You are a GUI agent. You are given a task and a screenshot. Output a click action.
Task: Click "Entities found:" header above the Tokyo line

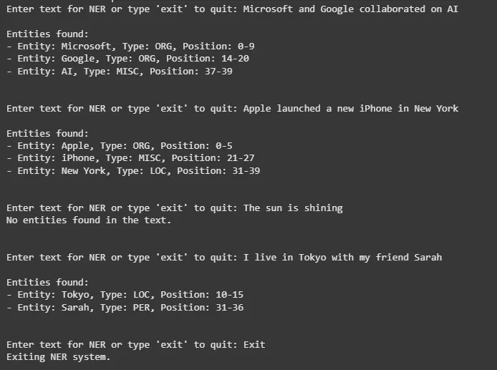click(x=48, y=283)
